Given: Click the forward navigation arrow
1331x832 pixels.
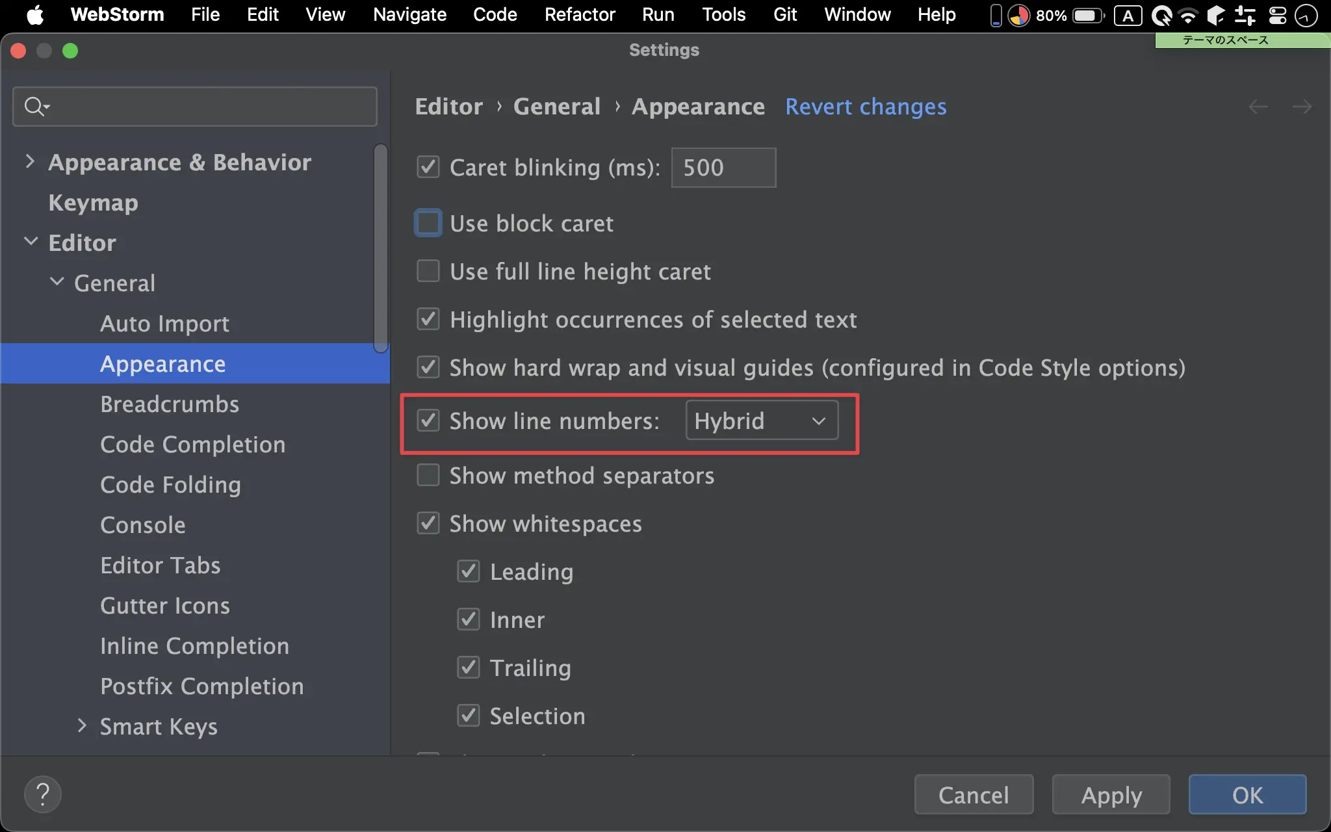Looking at the screenshot, I should 1302,107.
